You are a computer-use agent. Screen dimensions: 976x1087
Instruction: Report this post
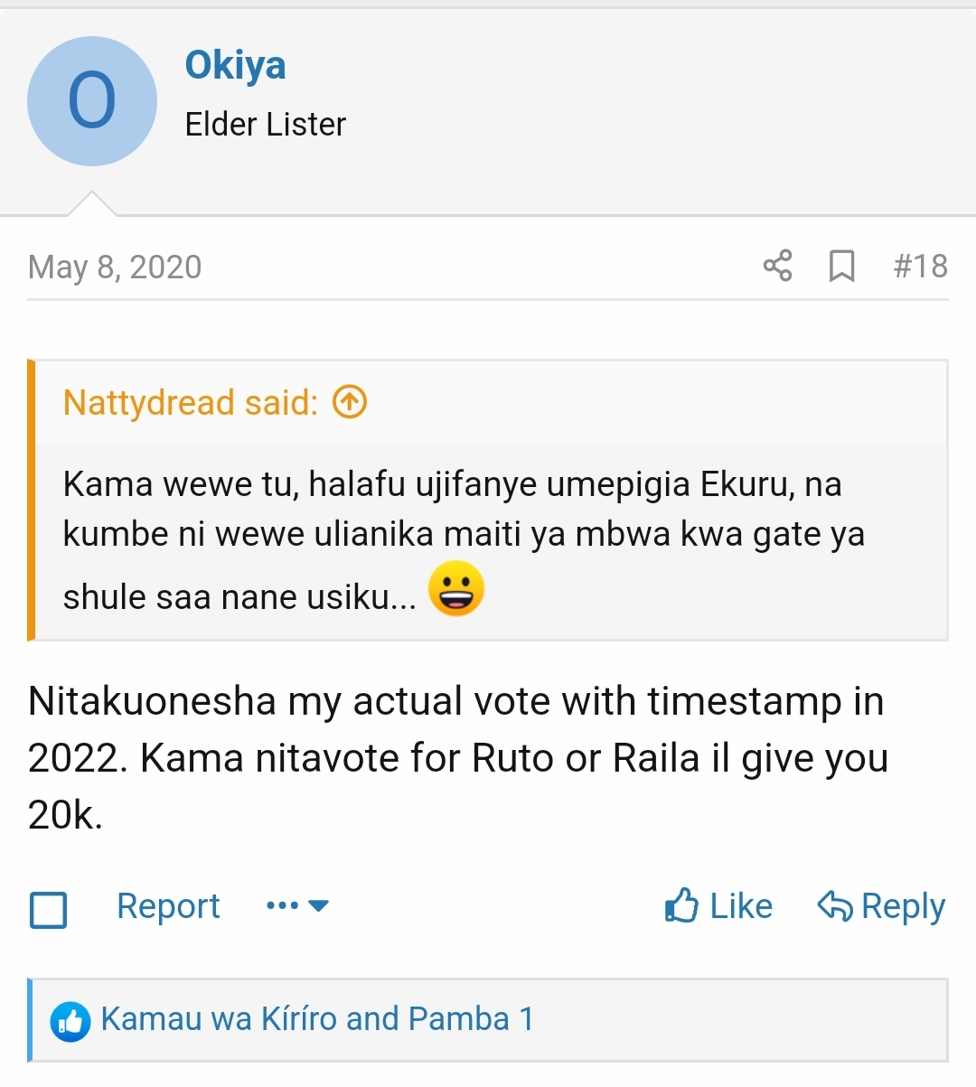tap(168, 905)
